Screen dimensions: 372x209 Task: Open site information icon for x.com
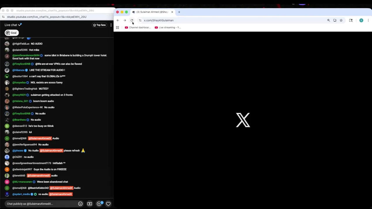pyautogui.click(x=140, y=20)
